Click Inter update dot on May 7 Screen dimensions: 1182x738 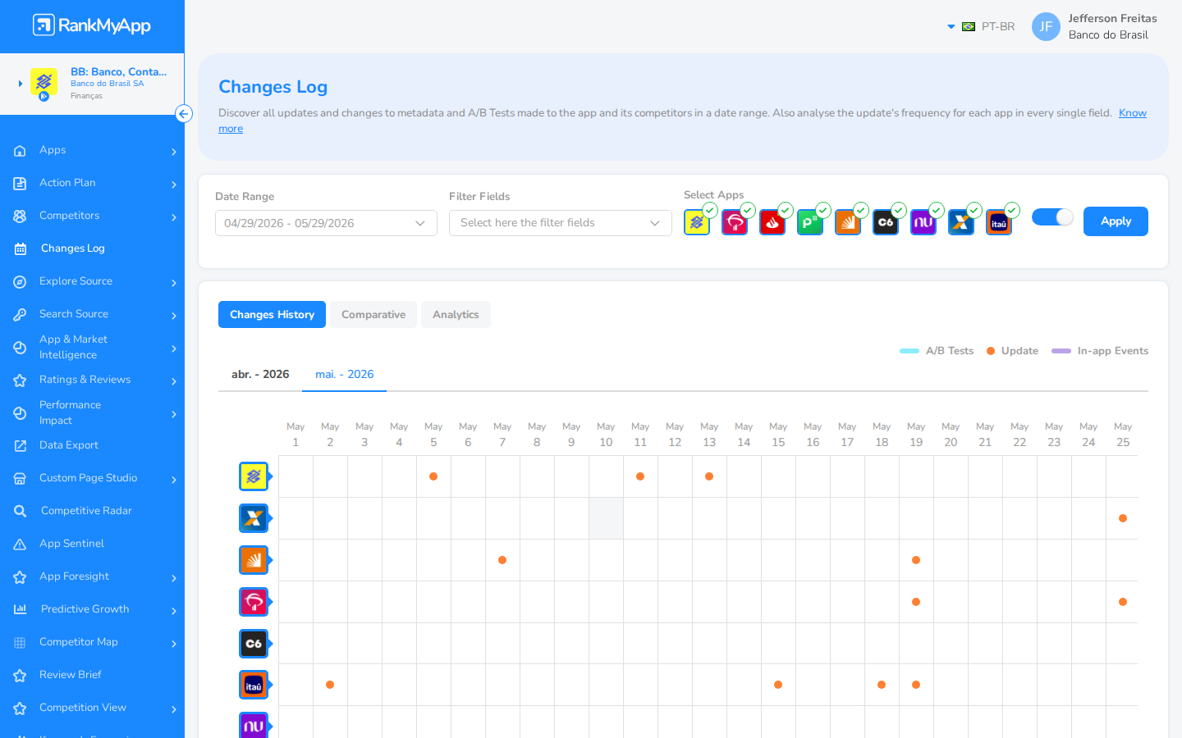point(502,560)
